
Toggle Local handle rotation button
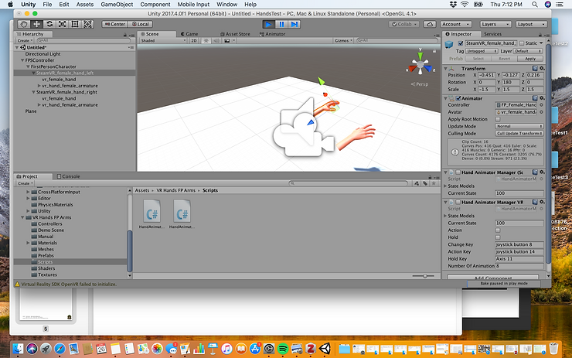pyautogui.click(x=140, y=24)
